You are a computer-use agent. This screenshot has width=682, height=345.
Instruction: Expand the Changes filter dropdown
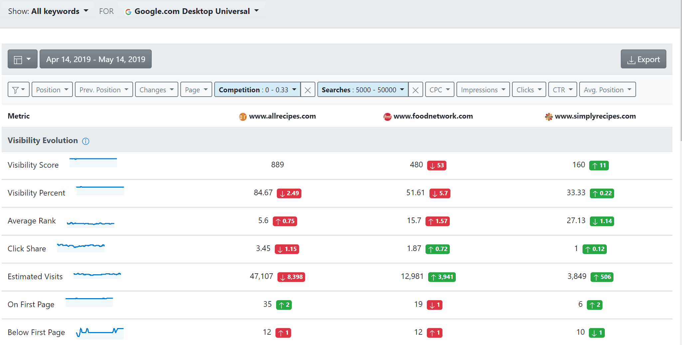tap(157, 90)
